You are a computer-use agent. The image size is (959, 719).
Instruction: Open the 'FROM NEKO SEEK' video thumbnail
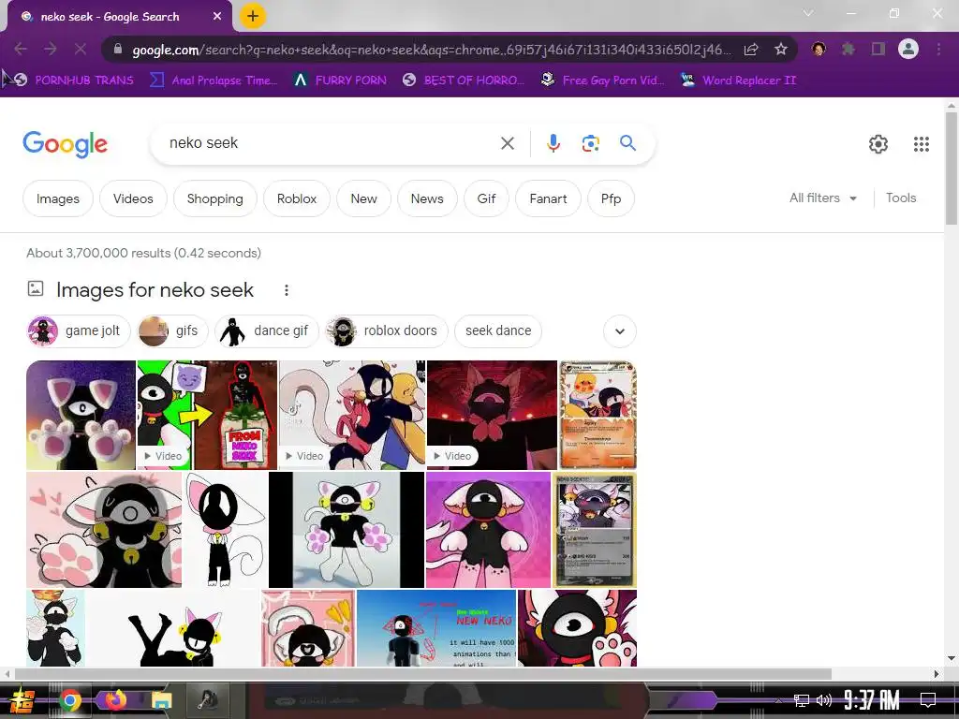point(207,415)
